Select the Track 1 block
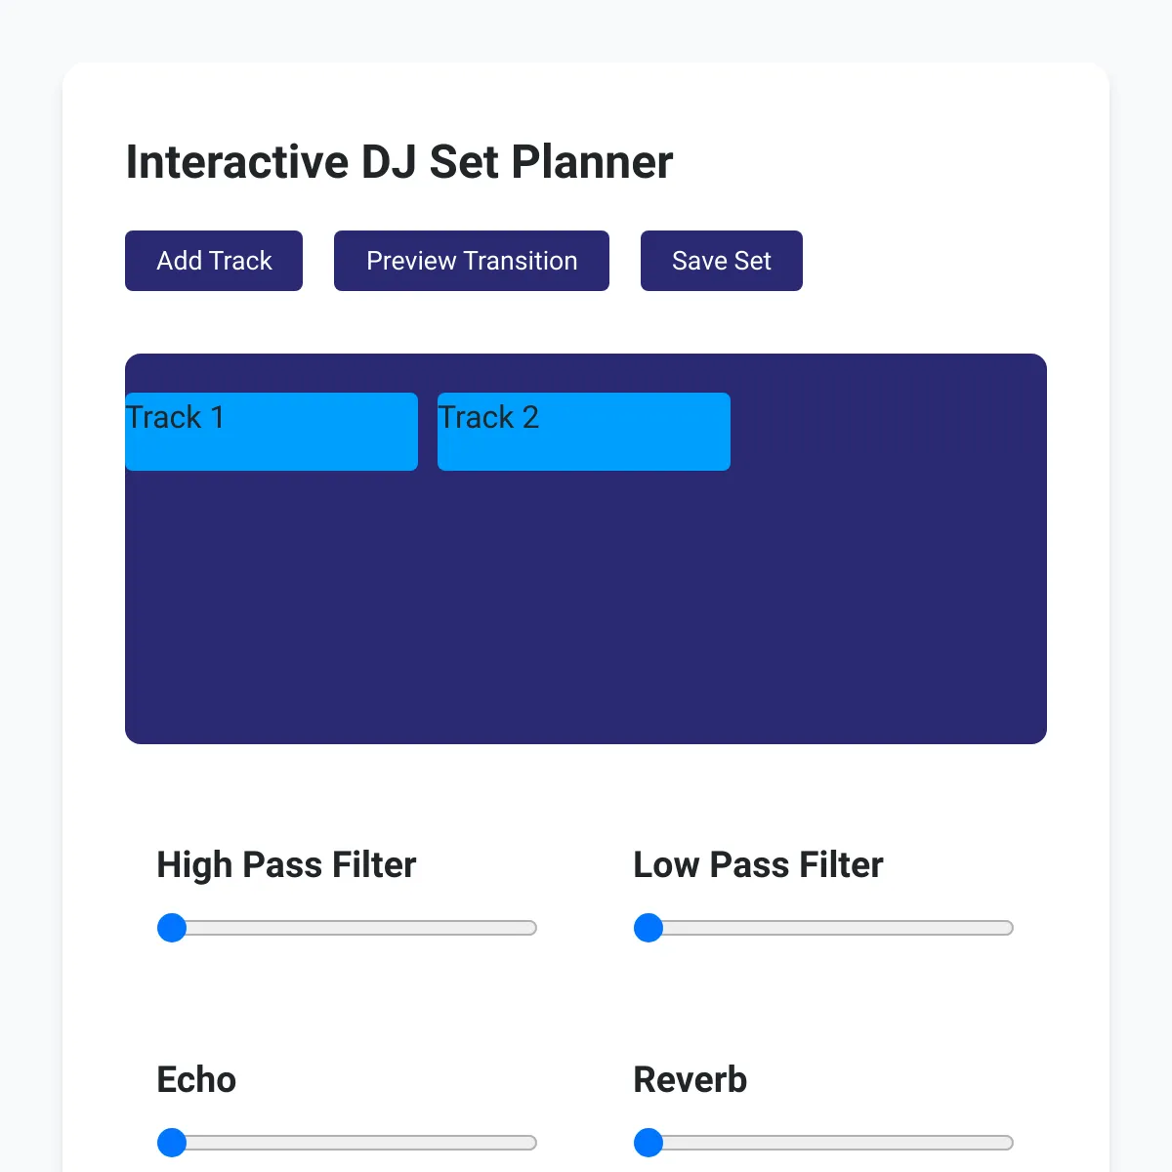Screen dimensions: 1172x1172 (272, 432)
